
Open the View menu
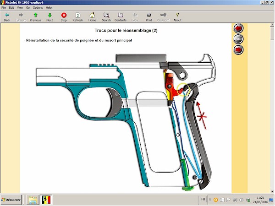pyautogui.click(x=20, y=7)
